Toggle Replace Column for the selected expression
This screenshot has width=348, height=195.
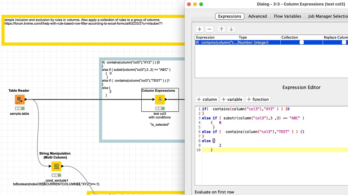[x=343, y=42]
